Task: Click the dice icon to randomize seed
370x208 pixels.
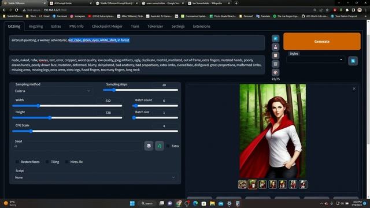Action: [x=149, y=146]
